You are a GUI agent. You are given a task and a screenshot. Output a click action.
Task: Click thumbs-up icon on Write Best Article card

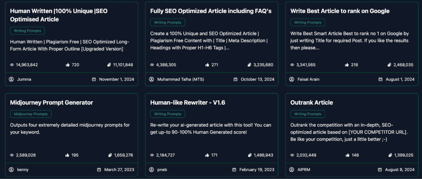tap(347, 65)
